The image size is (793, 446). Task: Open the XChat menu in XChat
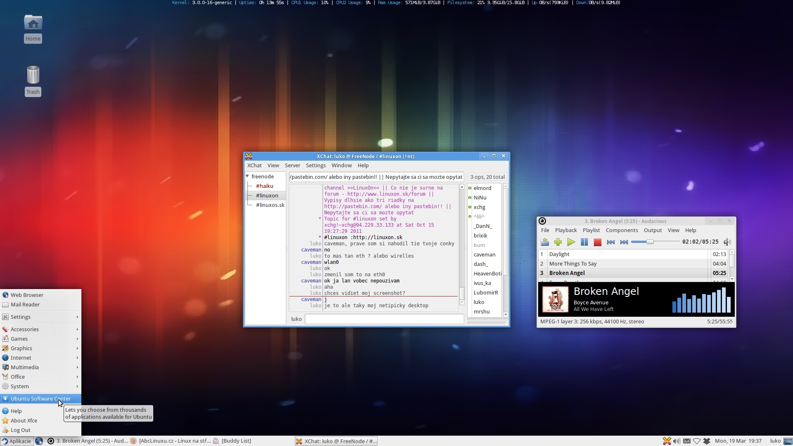(x=254, y=166)
